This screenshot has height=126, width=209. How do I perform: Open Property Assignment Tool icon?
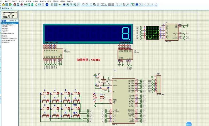140,5
